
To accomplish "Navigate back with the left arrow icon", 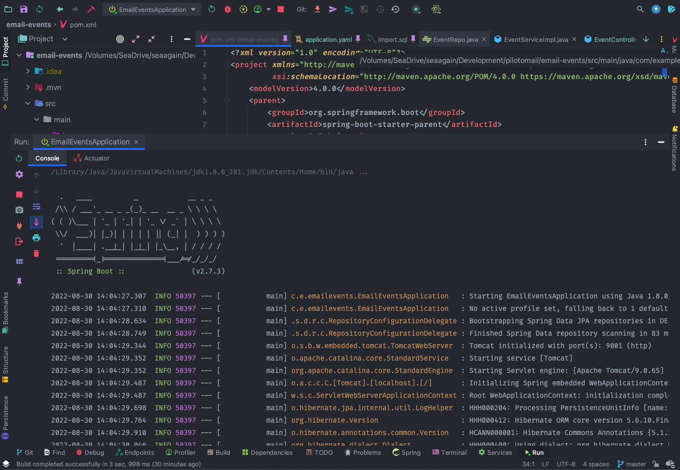I will pyautogui.click(x=60, y=9).
